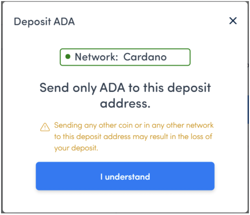Image resolution: width=250 pixels, height=215 pixels.
Task: Click the your deposit. warning text
Action: pos(76,148)
